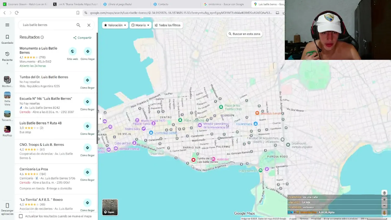391x220 pixels.
Task: Click the browser reload icon
Action: coord(16,13)
